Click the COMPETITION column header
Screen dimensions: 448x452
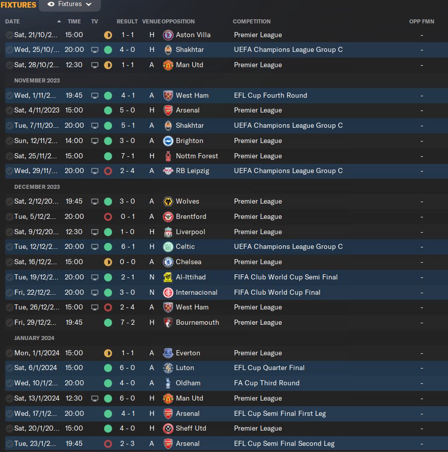[252, 21]
